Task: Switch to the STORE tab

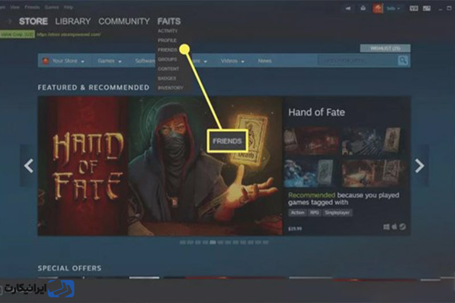Action: click(34, 21)
